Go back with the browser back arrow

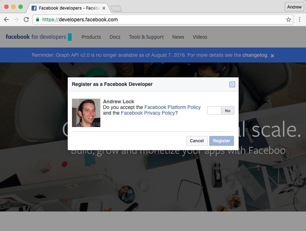(6, 20)
